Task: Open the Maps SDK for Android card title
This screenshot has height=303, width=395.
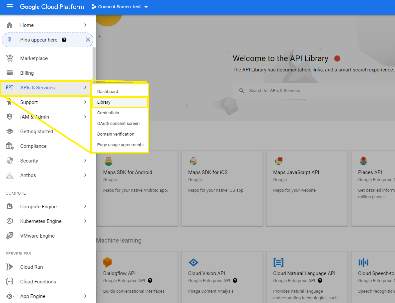Action: pyautogui.click(x=128, y=172)
